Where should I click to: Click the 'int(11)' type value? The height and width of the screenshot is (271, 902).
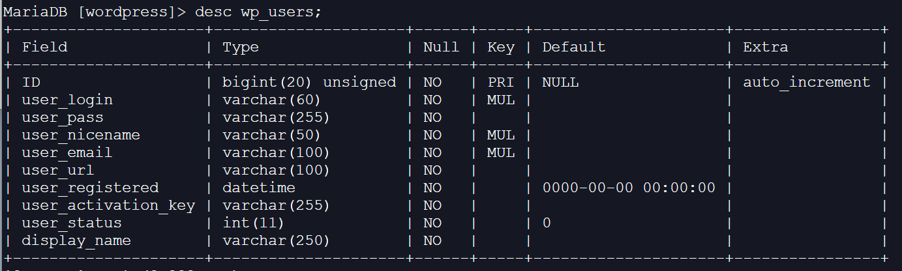[x=253, y=223]
